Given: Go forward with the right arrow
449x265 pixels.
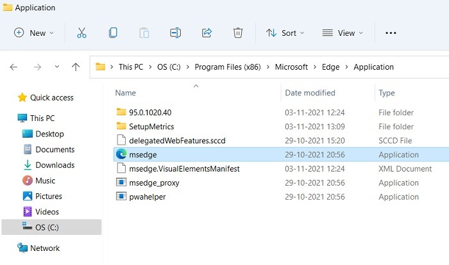Looking at the screenshot, I should point(37,67).
